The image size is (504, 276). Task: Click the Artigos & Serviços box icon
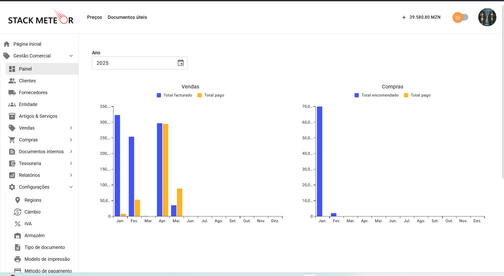click(12, 116)
